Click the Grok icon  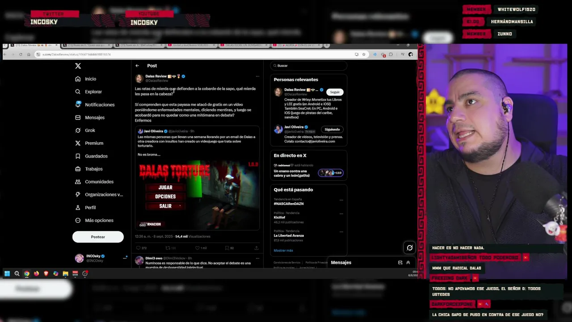[x=78, y=130]
